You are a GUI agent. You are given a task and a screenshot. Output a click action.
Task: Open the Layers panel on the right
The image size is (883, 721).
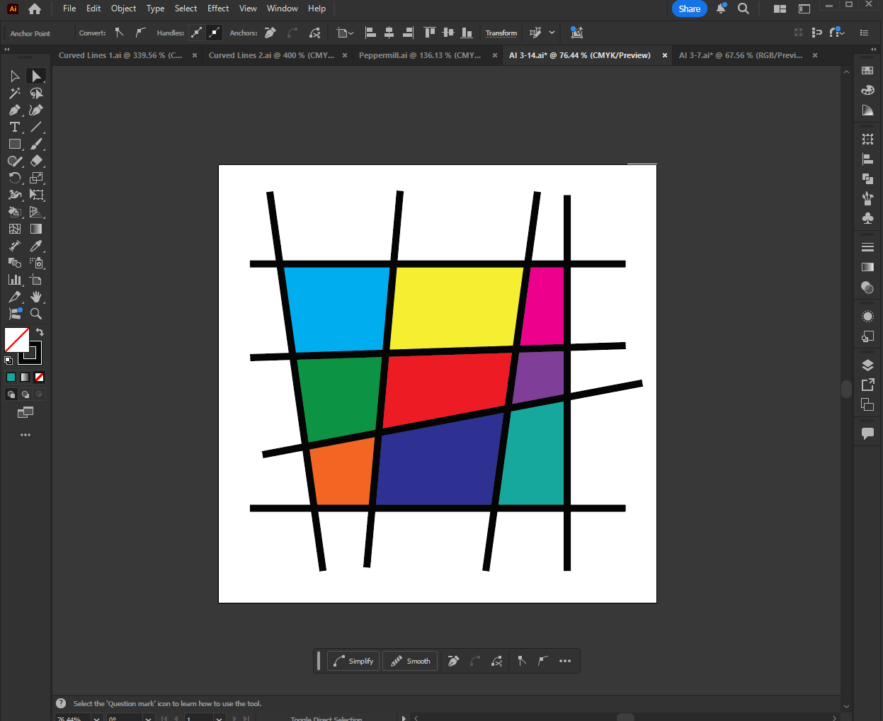867,365
